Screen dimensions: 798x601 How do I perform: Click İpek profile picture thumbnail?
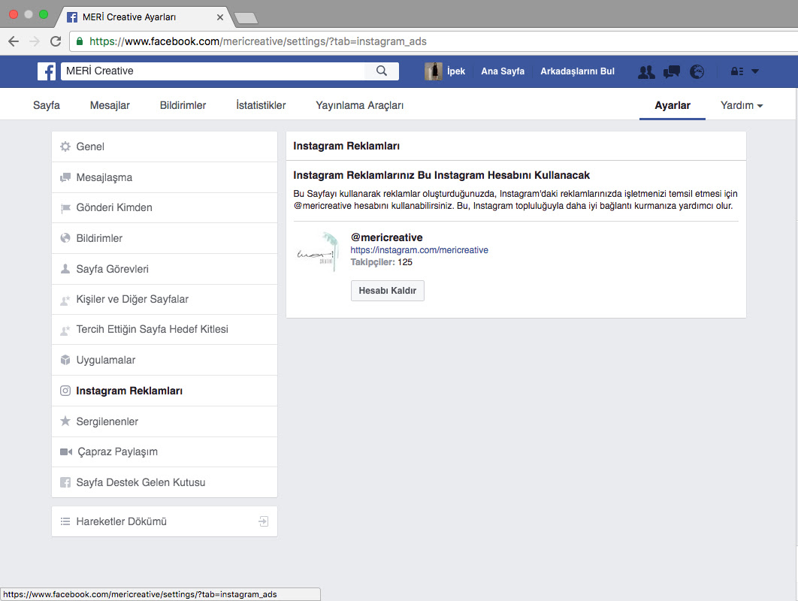pos(433,71)
